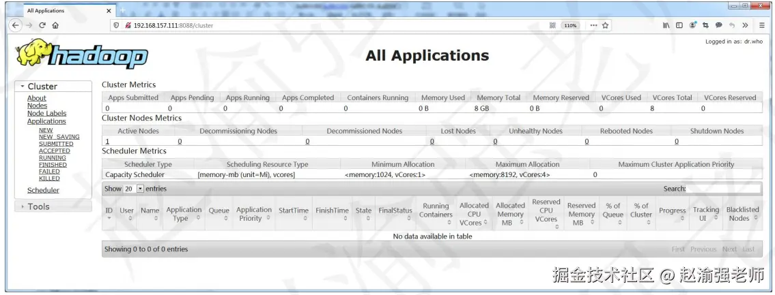Click the Active Nodes count link 1
This screenshot has width=775, height=295.
coord(107,141)
